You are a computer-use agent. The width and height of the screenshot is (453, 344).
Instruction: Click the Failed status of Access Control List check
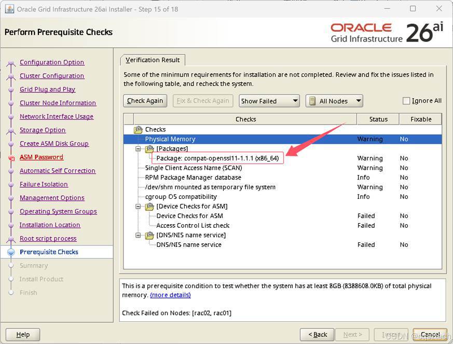(x=366, y=226)
